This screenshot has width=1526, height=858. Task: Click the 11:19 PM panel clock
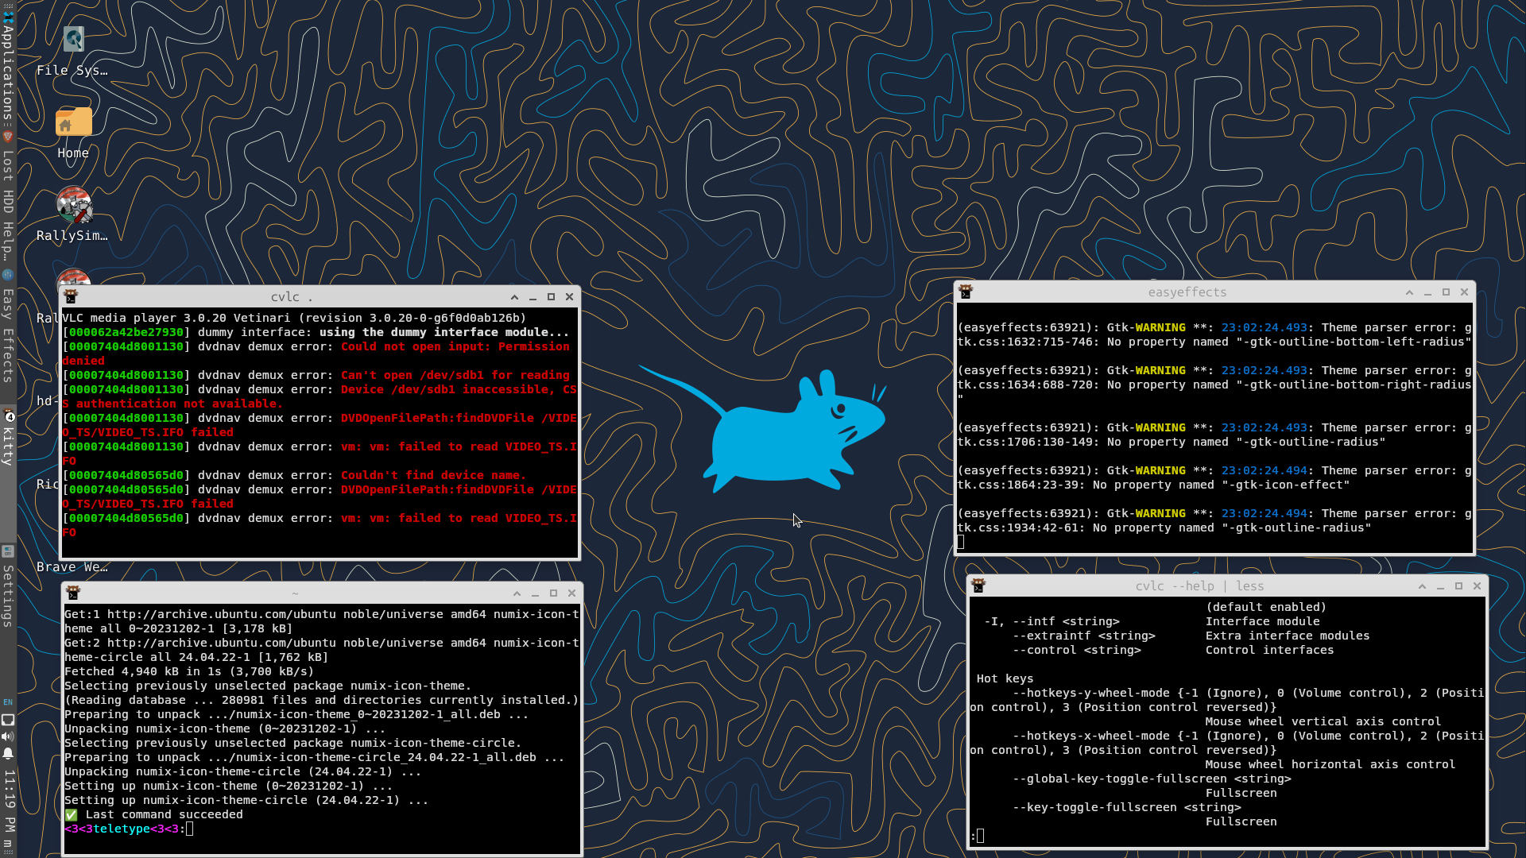coord(9,800)
